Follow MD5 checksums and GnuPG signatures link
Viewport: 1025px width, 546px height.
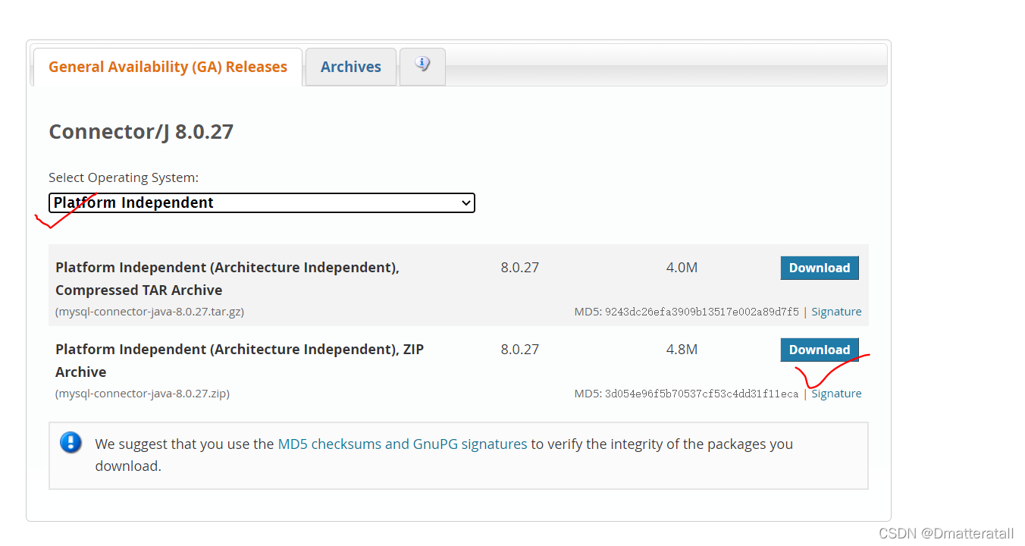tap(403, 444)
